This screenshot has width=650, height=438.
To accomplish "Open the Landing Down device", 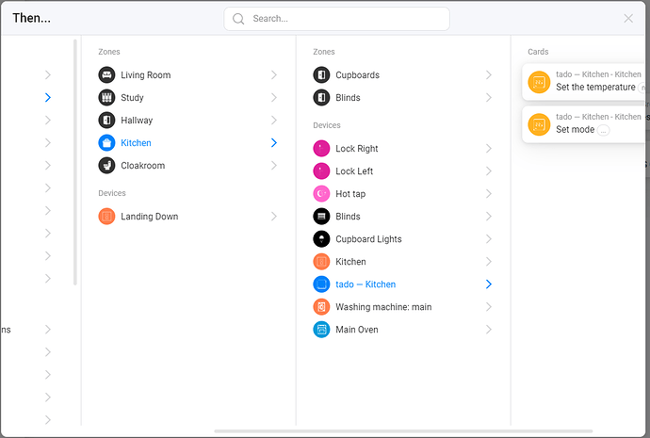I will 188,217.
